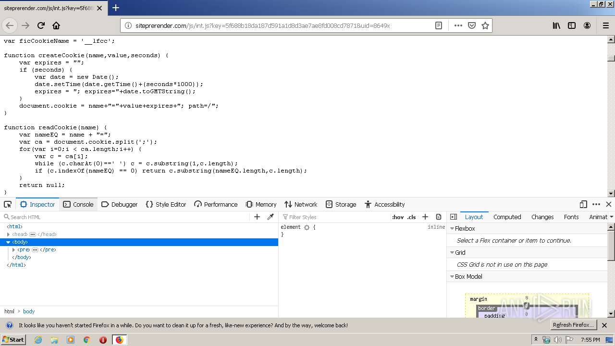Bookmark this page with star icon
615x346 pixels.
pyautogui.click(x=485, y=25)
